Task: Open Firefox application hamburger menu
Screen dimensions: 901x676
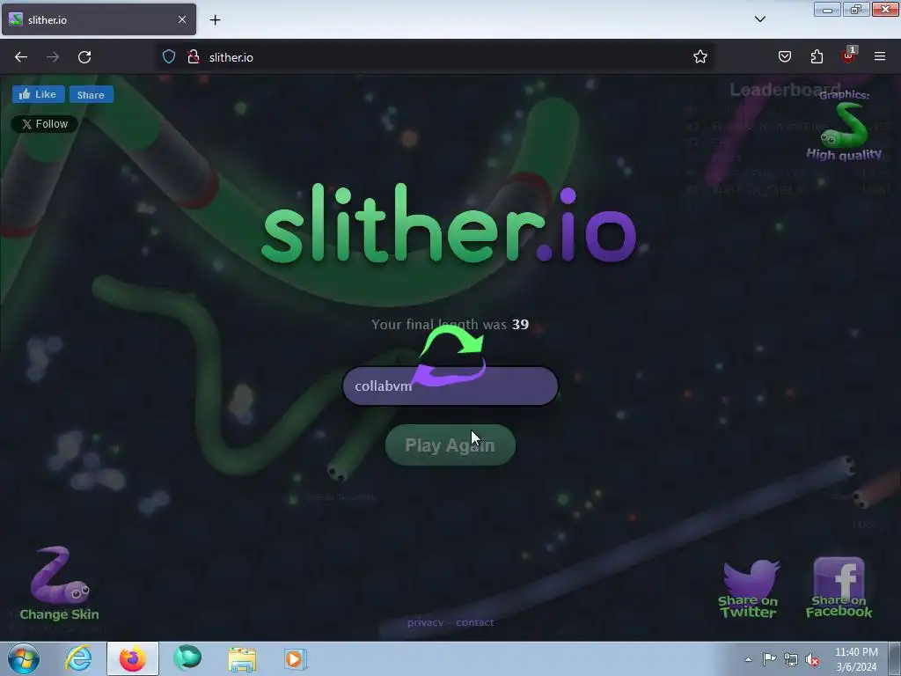Action: (x=880, y=57)
